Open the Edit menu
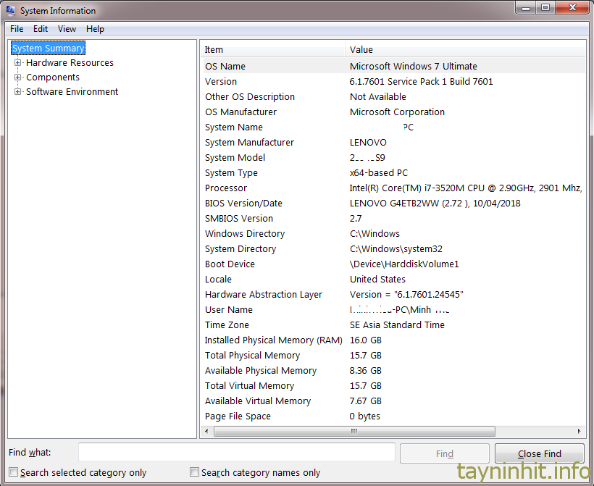The height and width of the screenshot is (486, 594). (x=41, y=29)
